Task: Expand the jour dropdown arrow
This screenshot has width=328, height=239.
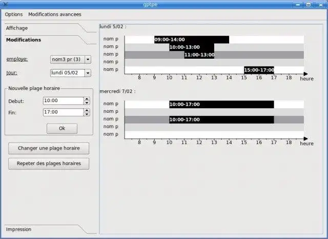Action: point(88,73)
